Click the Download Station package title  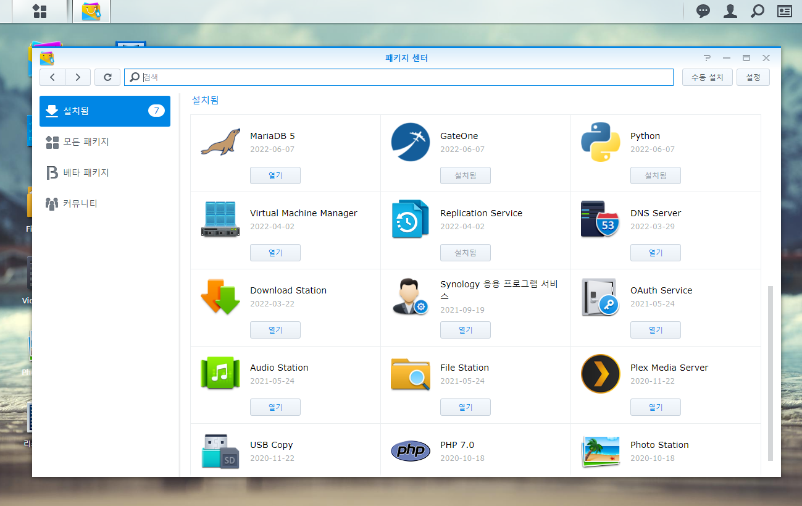click(x=288, y=290)
